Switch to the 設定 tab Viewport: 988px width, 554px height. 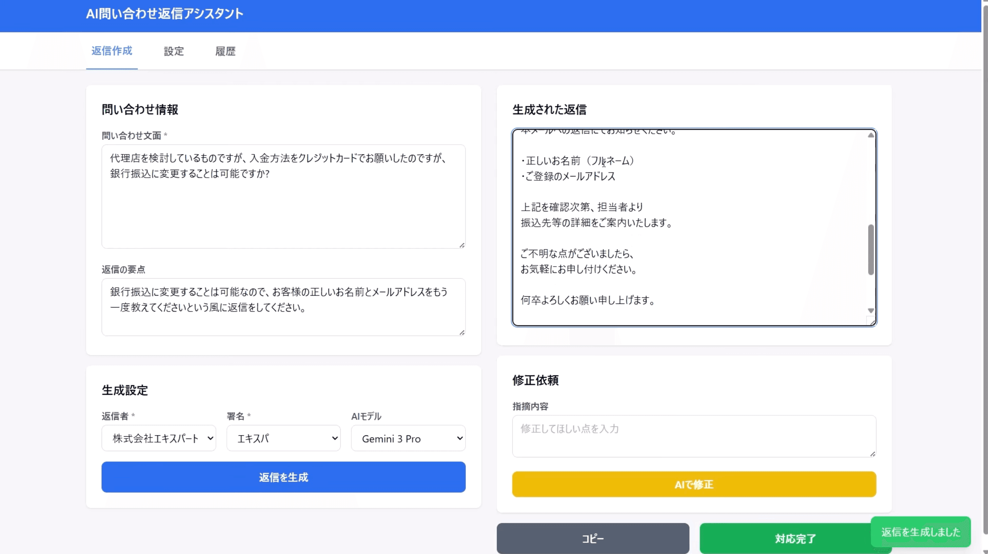point(173,51)
